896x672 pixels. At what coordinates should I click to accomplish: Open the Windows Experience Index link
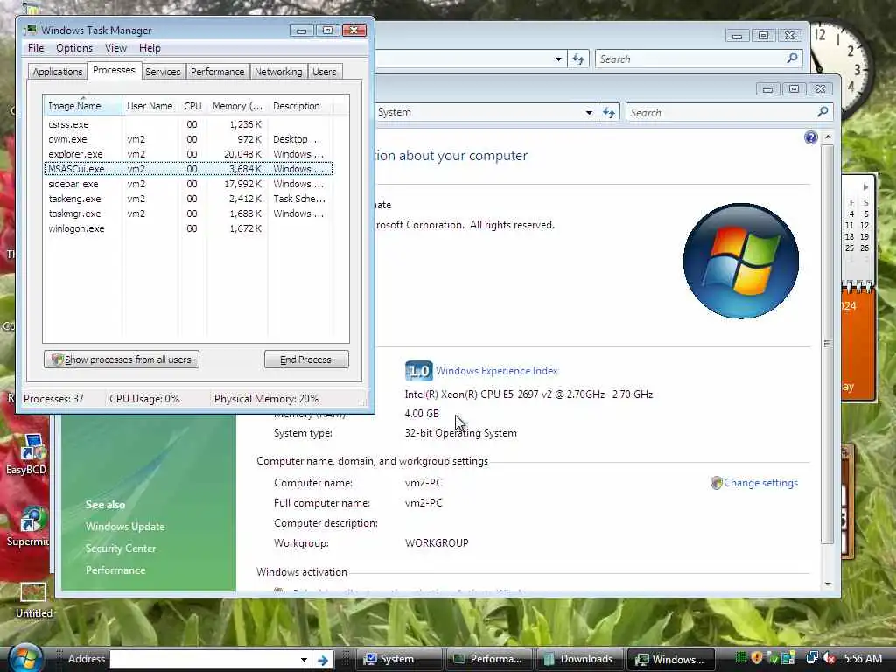point(497,371)
